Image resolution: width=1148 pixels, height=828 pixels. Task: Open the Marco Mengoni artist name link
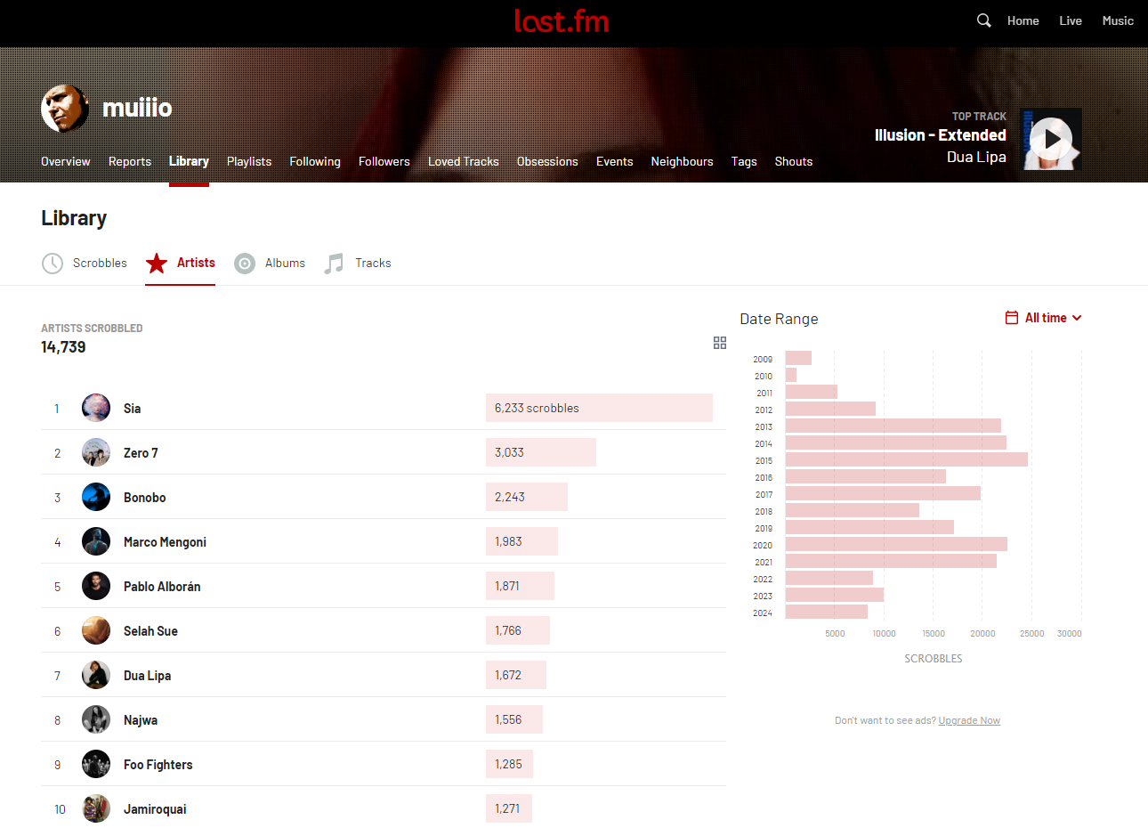pyautogui.click(x=165, y=541)
